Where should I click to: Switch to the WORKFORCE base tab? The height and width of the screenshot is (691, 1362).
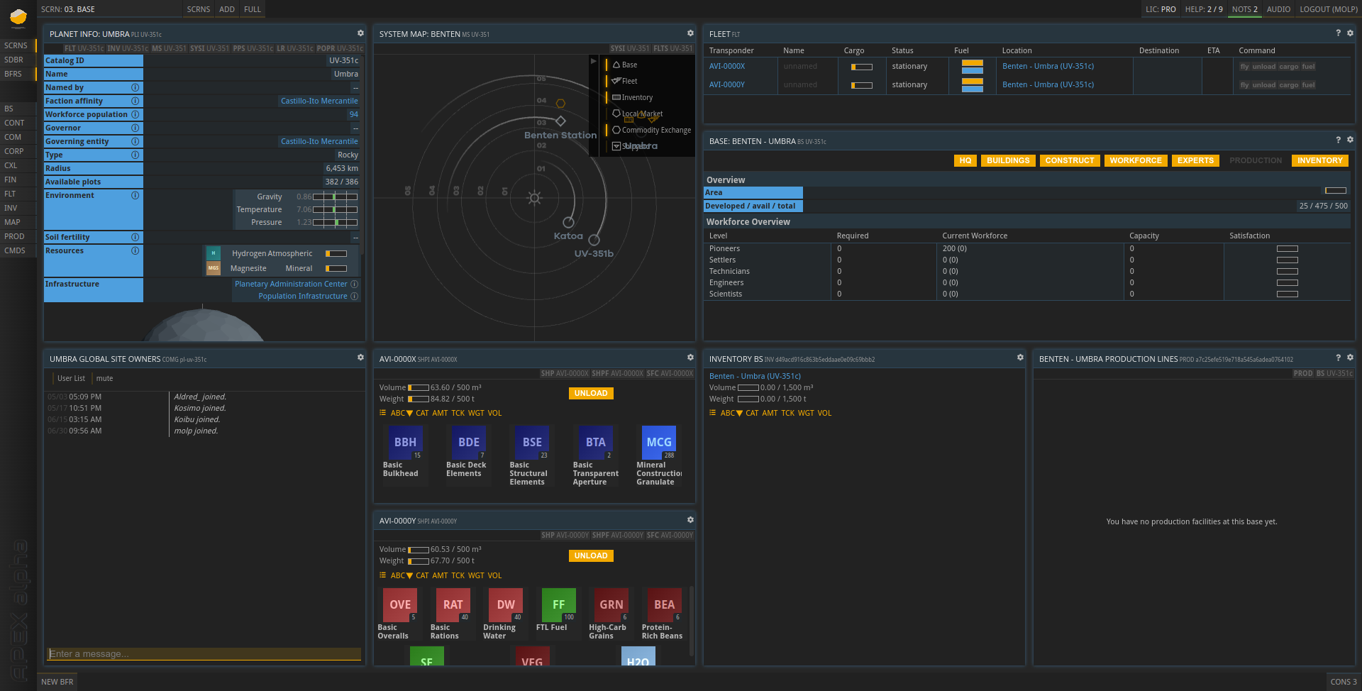pos(1136,160)
